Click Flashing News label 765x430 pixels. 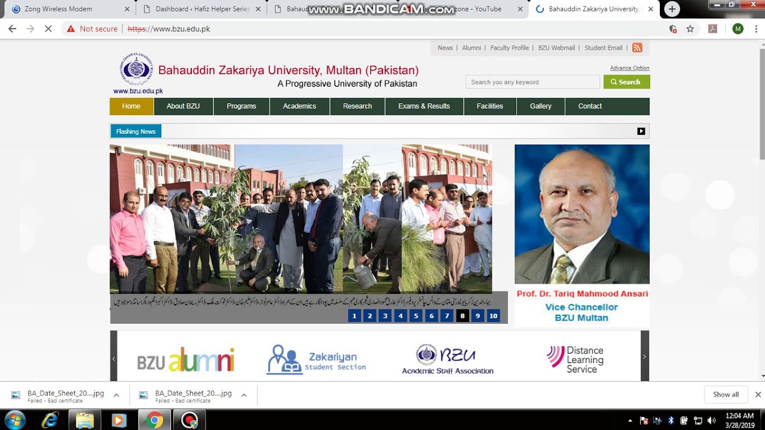point(136,131)
